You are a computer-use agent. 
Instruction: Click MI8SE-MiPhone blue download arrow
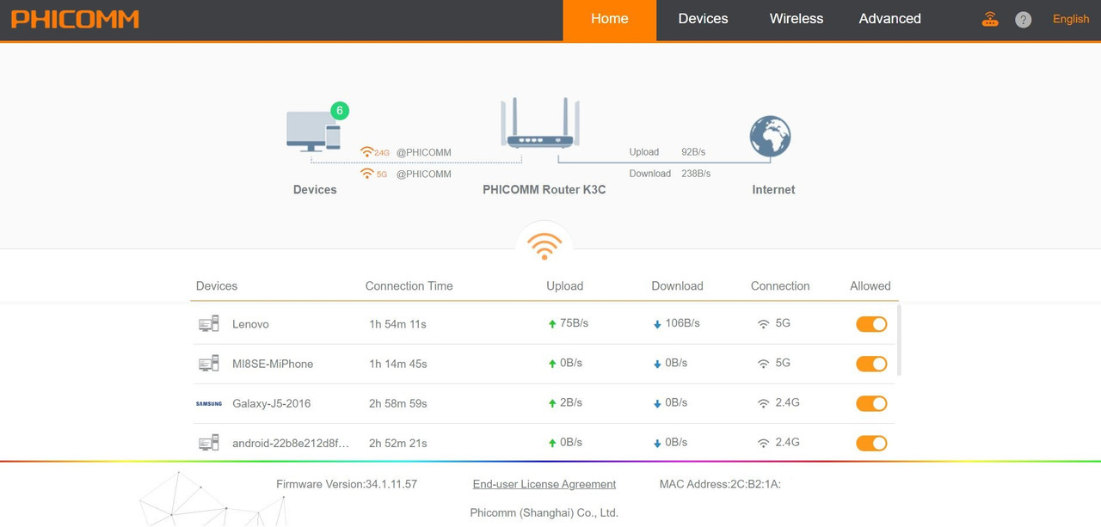pyautogui.click(x=657, y=364)
